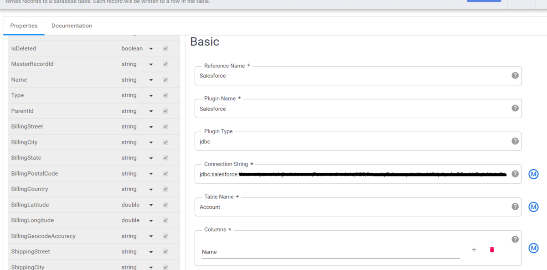Image resolution: width=547 pixels, height=270 pixels.
Task: Select the BillingPostalCode field name
Action: 35,173
